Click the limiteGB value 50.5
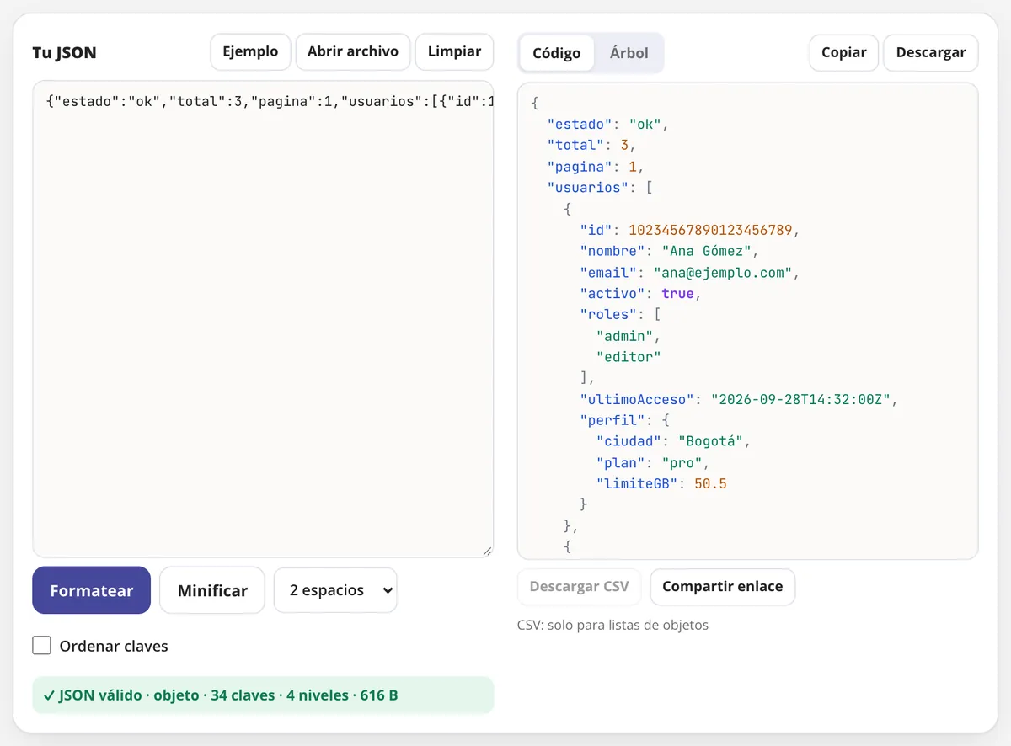 pyautogui.click(x=710, y=484)
